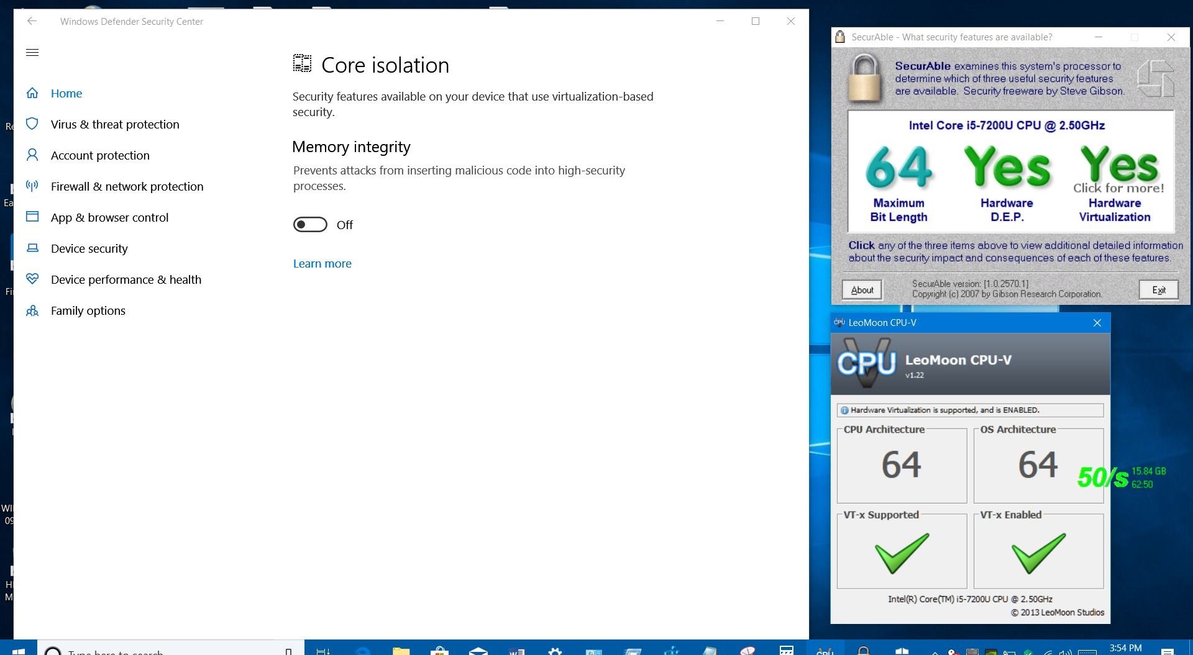The height and width of the screenshot is (655, 1193).
Task: Click the Gibson Research logo in SecurAble
Action: pyautogui.click(x=1155, y=78)
